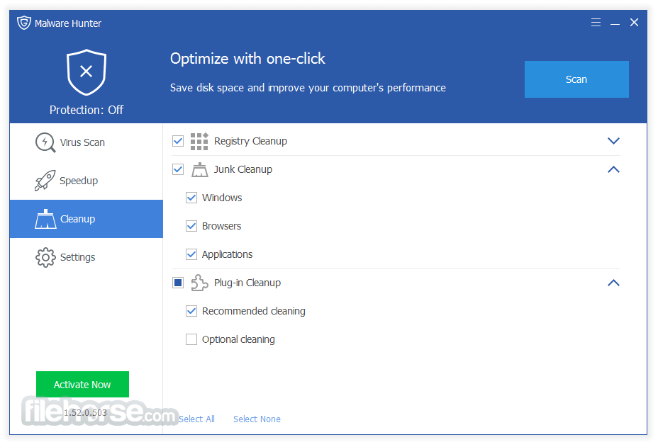658x447 pixels.
Task: Collapse the Plug-in Cleanup section chevron
Action: [x=613, y=283]
